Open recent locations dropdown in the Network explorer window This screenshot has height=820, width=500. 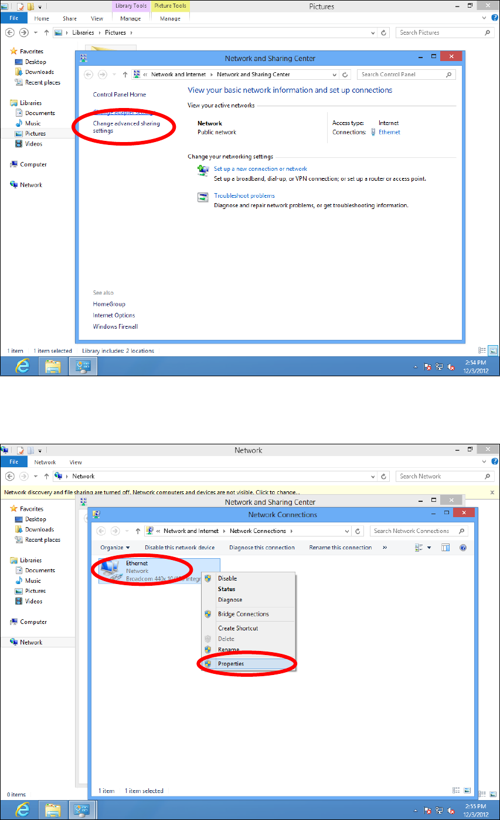pyautogui.click(x=36, y=476)
